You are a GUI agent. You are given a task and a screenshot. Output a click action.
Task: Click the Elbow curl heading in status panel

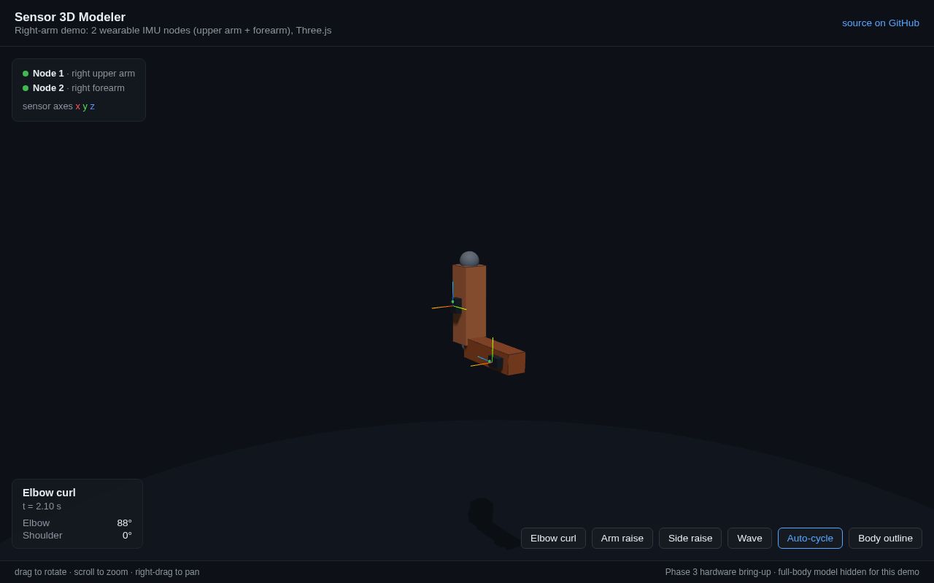(x=49, y=493)
